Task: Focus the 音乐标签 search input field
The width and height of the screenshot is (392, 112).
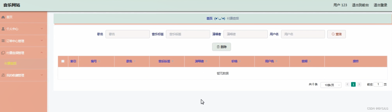Action: (x=188, y=34)
